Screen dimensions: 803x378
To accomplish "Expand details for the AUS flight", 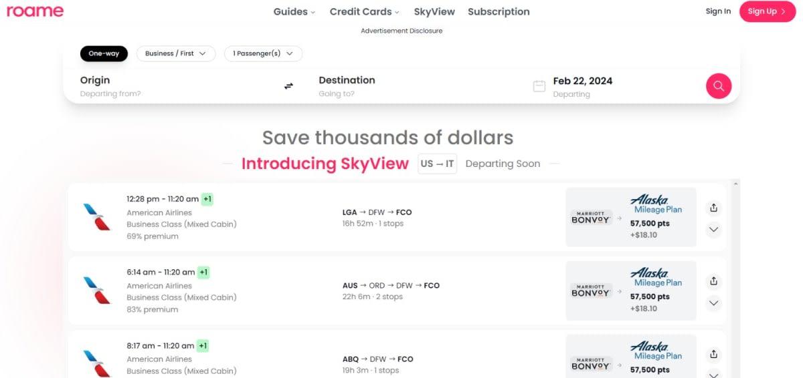I will pos(713,303).
